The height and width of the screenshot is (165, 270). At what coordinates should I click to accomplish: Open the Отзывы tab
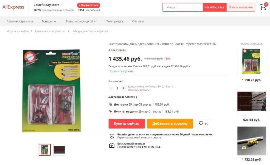pos(138,22)
